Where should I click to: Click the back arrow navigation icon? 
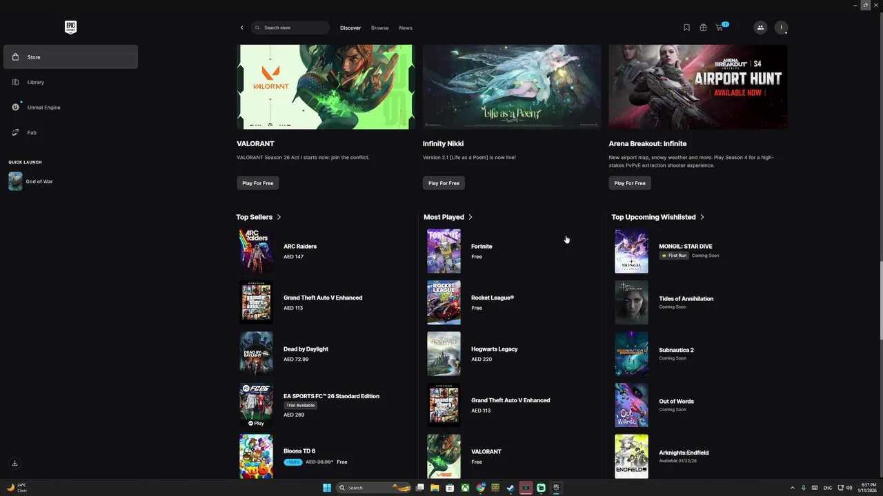click(241, 28)
